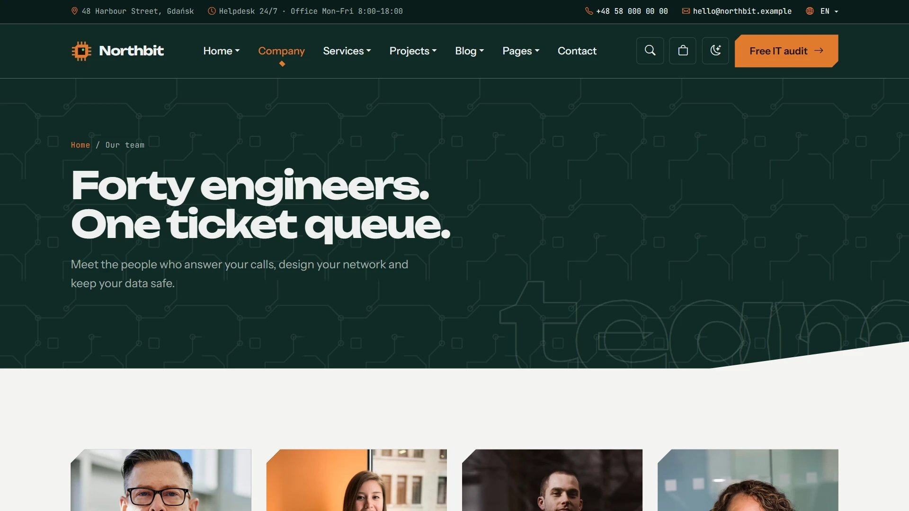Image resolution: width=909 pixels, height=511 pixels.
Task: Open the EN language dropdown
Action: [x=829, y=11]
